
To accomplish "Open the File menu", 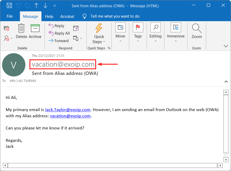I will [10, 16].
